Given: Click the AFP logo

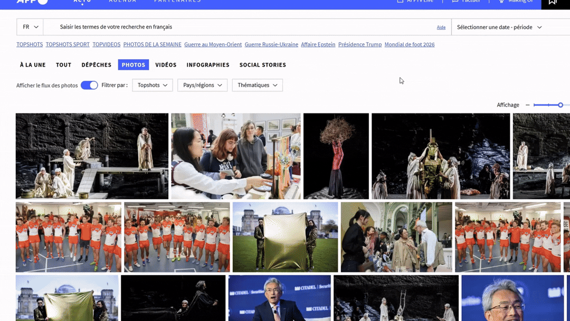Looking at the screenshot, I should (32, 2).
